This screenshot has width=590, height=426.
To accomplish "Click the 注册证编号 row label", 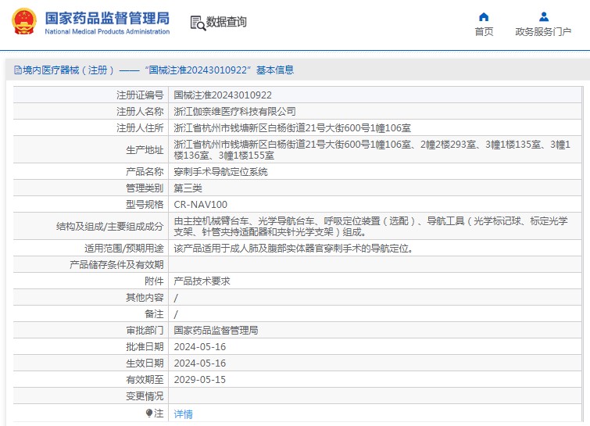I will (140, 95).
